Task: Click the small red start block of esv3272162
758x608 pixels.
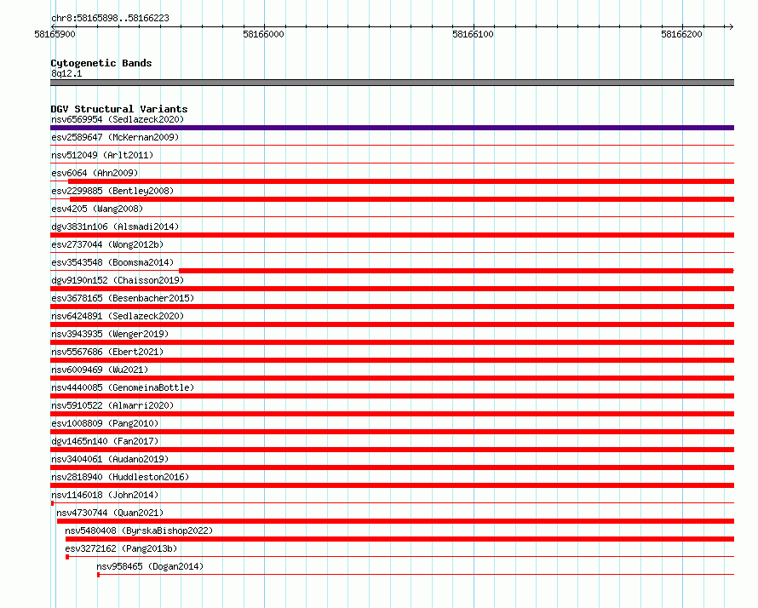Action: pos(67,557)
